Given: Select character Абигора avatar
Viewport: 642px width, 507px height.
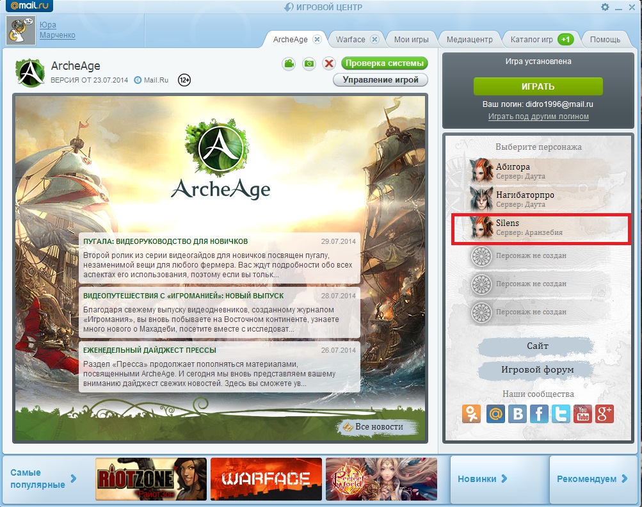Looking at the screenshot, I should 481,170.
